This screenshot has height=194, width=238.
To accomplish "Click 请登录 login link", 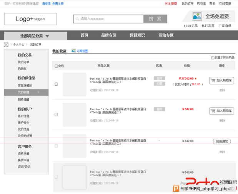I will 46,3.
